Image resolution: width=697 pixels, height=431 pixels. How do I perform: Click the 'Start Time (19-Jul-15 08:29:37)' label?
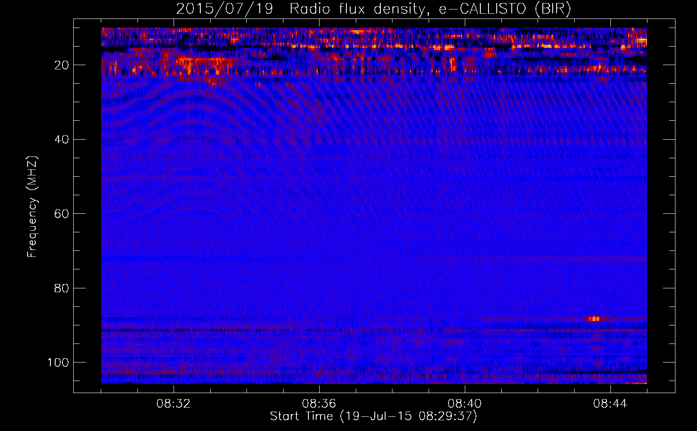pyautogui.click(x=373, y=416)
